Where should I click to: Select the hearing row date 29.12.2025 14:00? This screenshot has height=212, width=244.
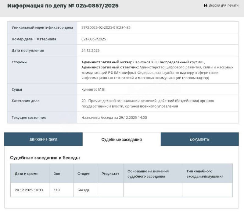click(29, 190)
